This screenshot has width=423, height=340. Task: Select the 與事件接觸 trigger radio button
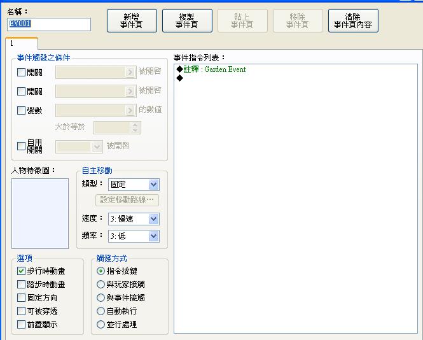click(x=101, y=297)
